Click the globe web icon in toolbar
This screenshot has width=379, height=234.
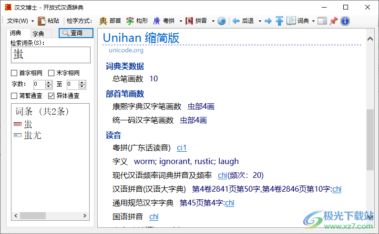pyautogui.click(x=221, y=21)
